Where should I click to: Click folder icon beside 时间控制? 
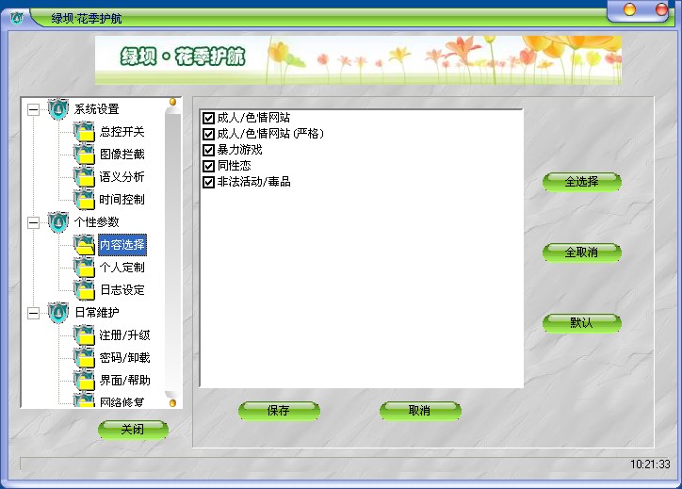[84, 200]
